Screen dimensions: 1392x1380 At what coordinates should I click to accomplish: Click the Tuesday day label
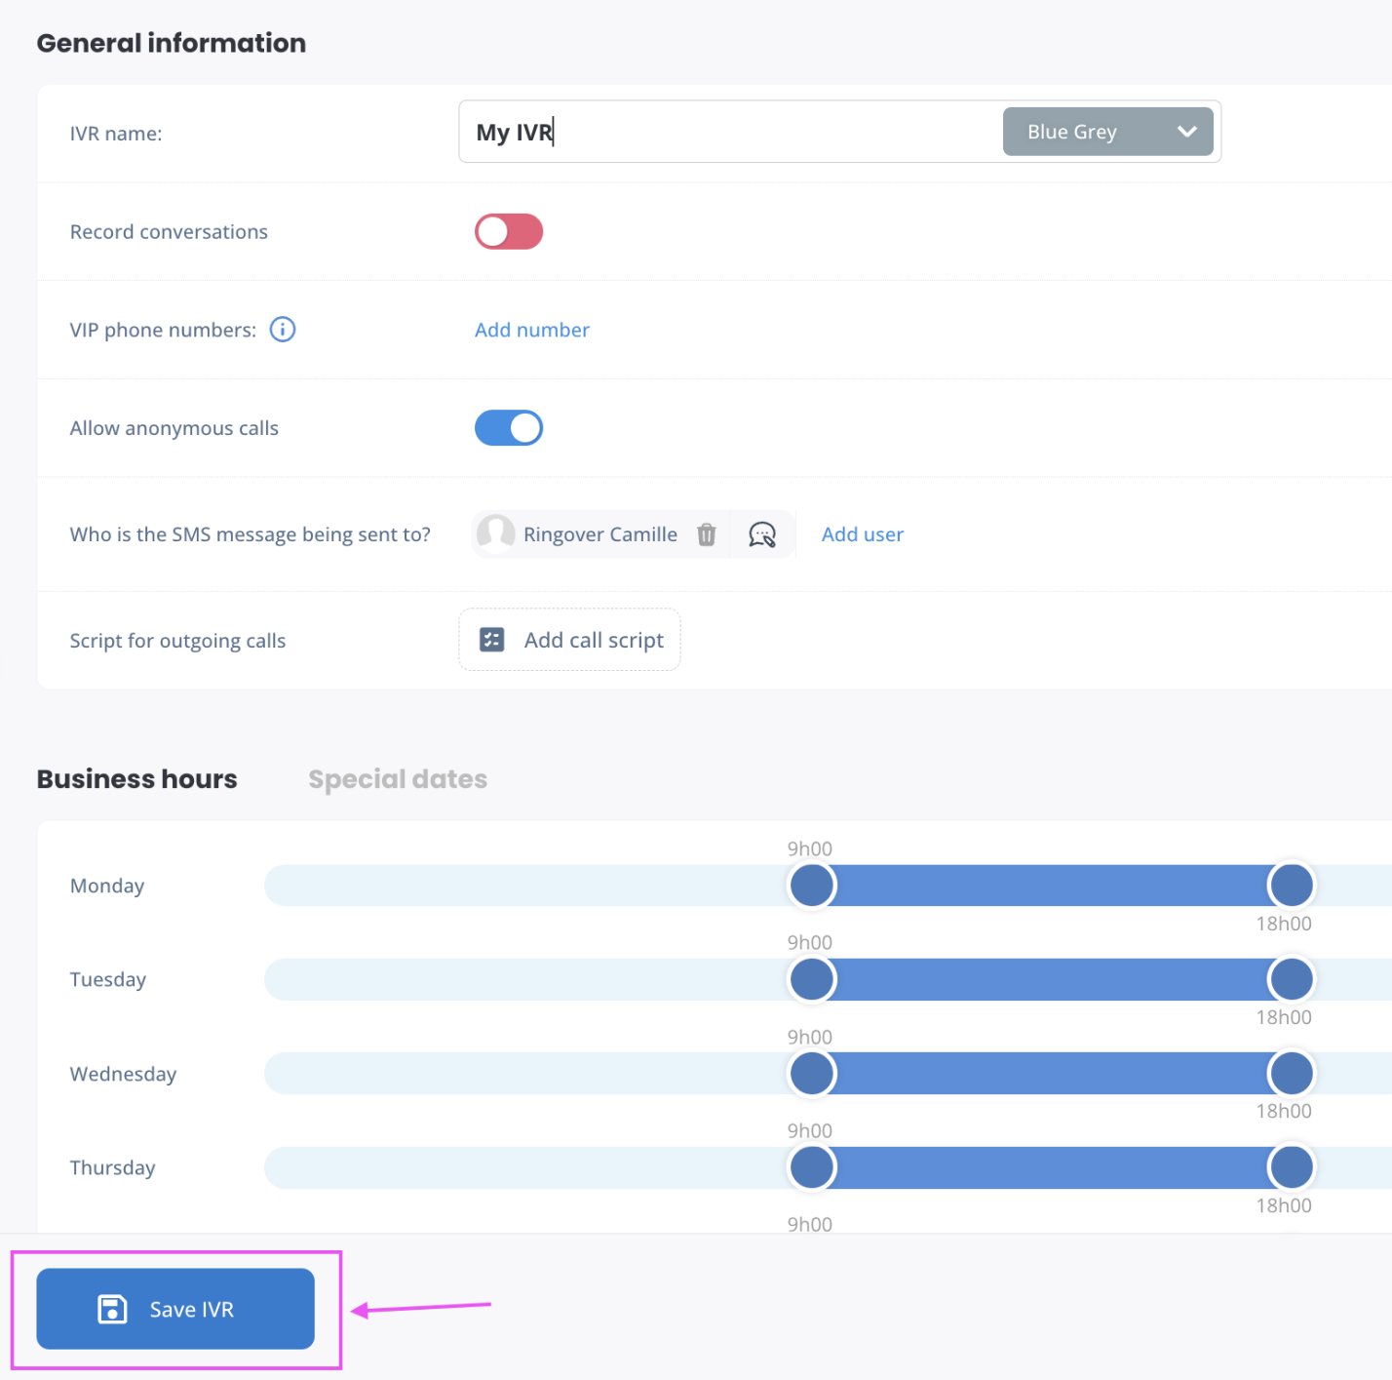click(x=108, y=979)
